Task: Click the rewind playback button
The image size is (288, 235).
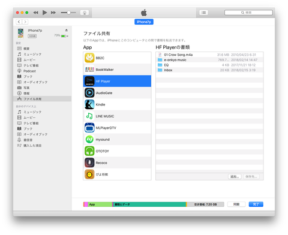Action: point(35,13)
